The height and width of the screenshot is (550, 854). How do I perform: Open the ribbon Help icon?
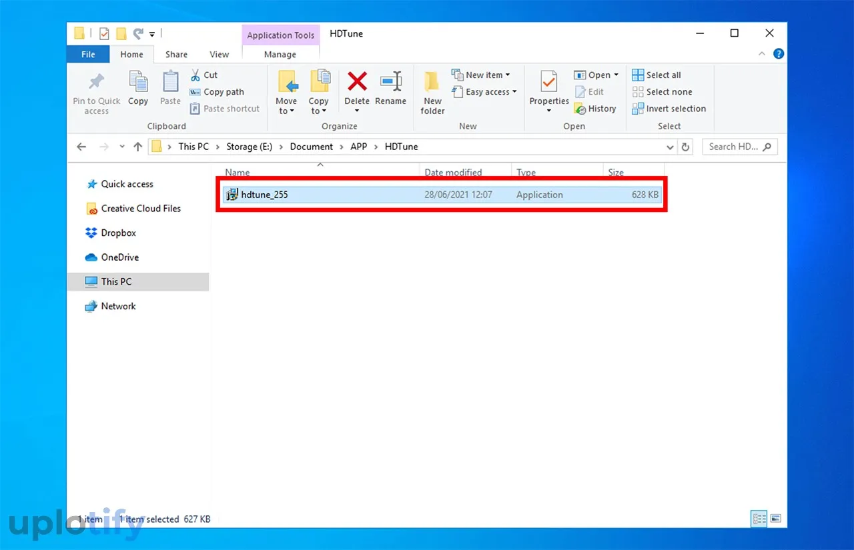click(778, 55)
